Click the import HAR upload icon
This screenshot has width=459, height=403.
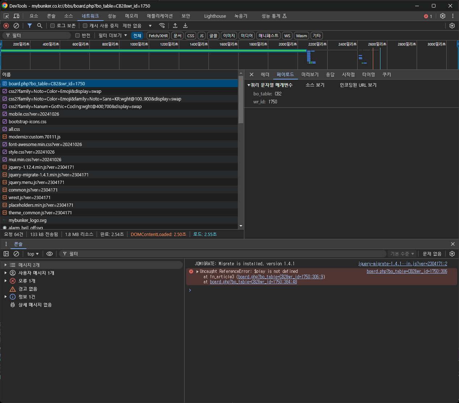tap(175, 26)
